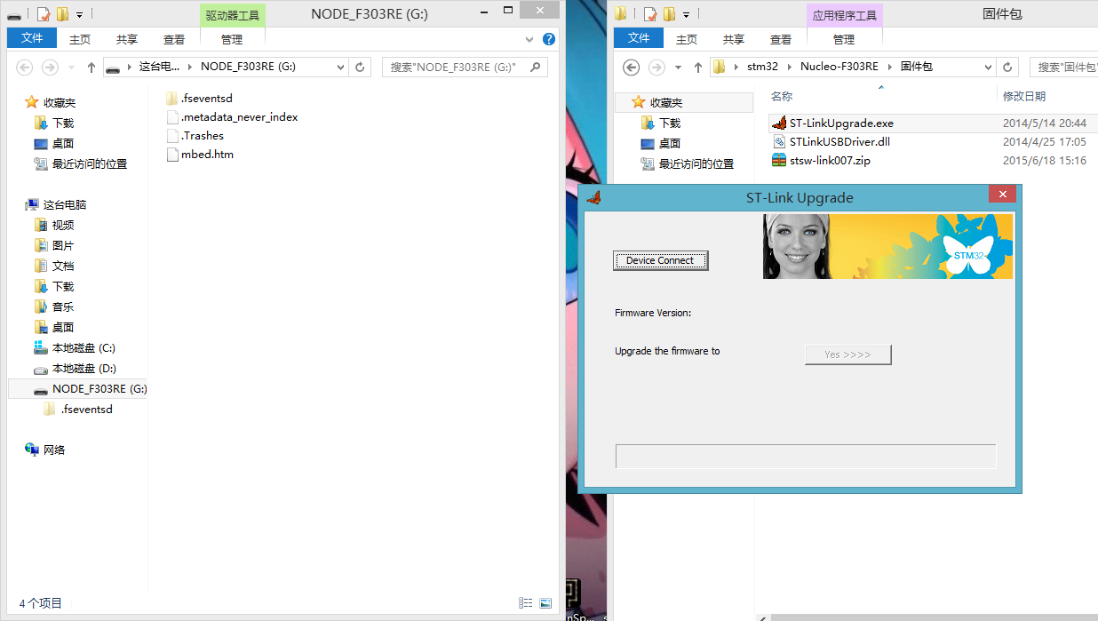Open the .fseventsd folder in file list

[206, 99]
